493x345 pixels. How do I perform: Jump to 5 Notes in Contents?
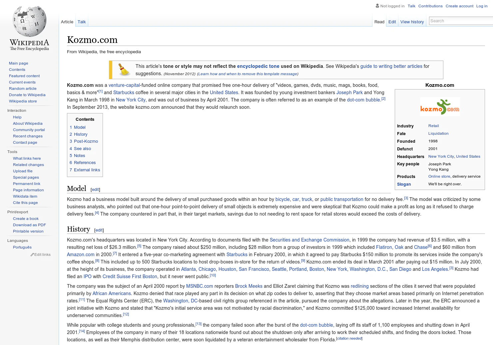click(x=77, y=156)
